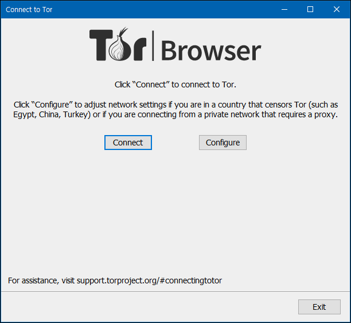The height and width of the screenshot is (323, 351).
Task: Minimize the Connect to Tor window
Action: [284, 9]
